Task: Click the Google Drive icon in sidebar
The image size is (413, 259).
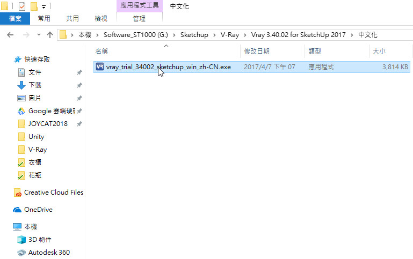Action: tap(21, 111)
